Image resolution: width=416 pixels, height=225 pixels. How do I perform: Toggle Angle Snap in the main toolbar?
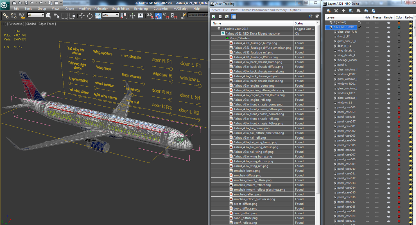click(158, 16)
